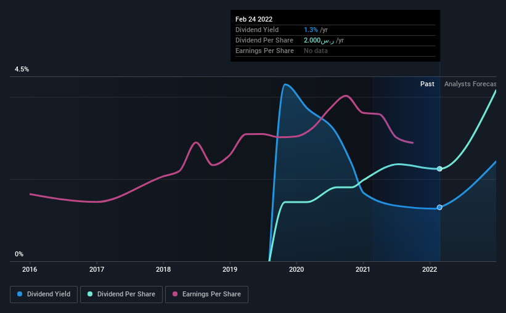Click the 2020 x-axis year label
This screenshot has height=313, width=506.
tap(296, 269)
